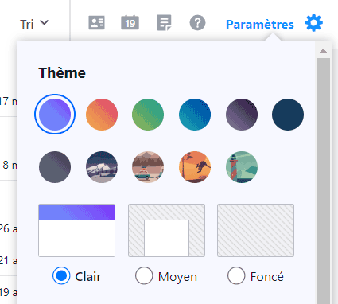Click the help question mark icon
The image size is (338, 304).
(x=197, y=23)
